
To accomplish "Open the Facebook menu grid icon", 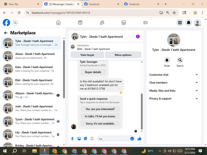I will 180,23.
